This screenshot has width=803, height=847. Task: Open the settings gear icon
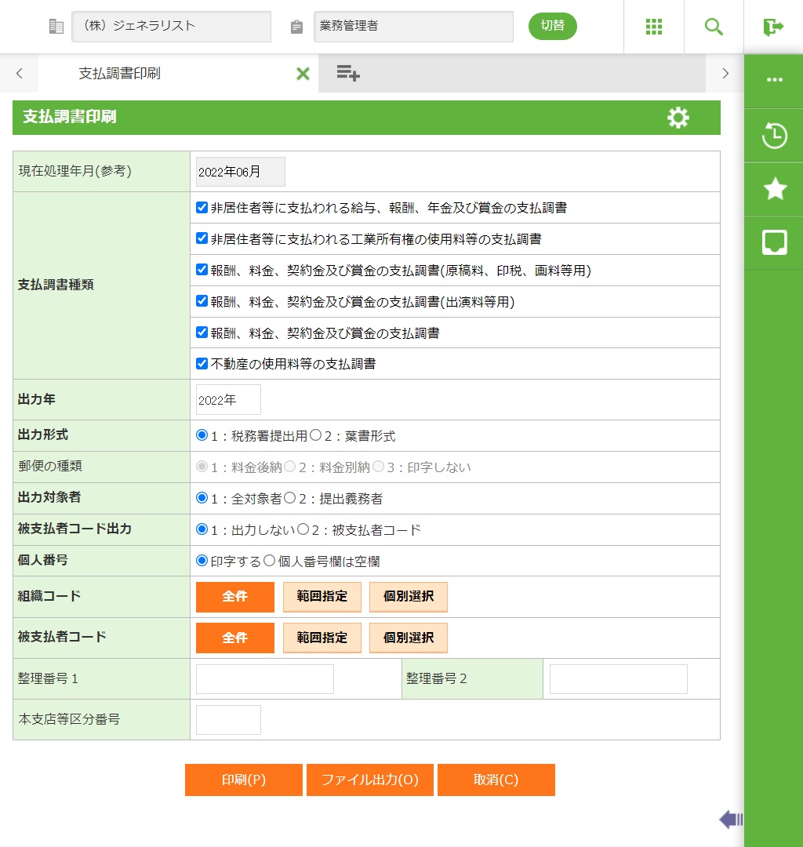point(678,118)
